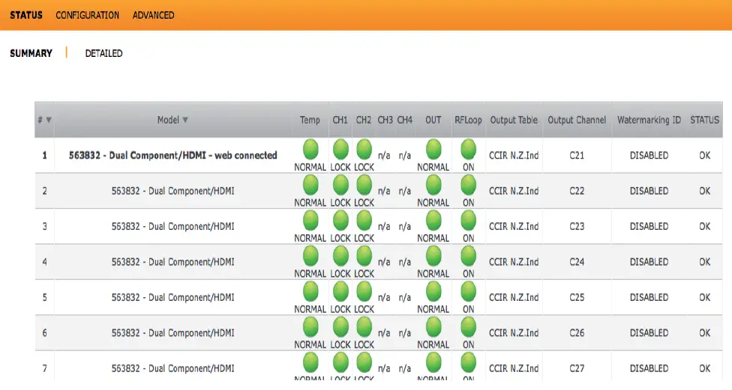This screenshot has width=732, height=390.
Task: Click the Watermarking ID column header
Action: [x=649, y=120]
